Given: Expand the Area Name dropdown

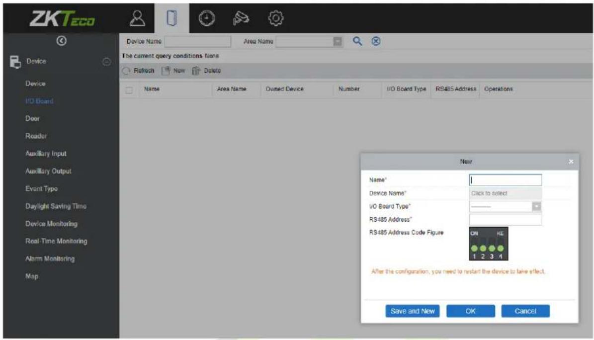Looking at the screenshot, I should [x=337, y=41].
